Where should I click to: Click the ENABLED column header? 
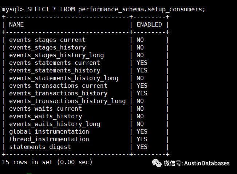[x=149, y=24]
